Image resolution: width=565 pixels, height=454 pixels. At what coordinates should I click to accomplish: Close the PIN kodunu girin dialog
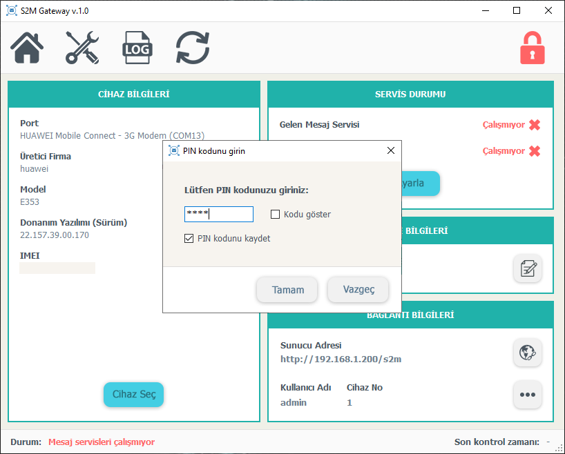390,150
